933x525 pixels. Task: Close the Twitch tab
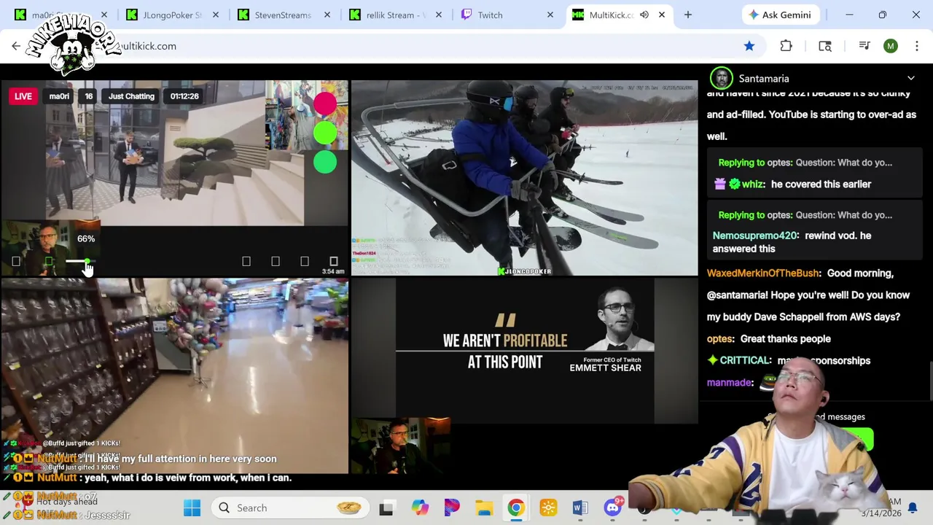(x=550, y=15)
